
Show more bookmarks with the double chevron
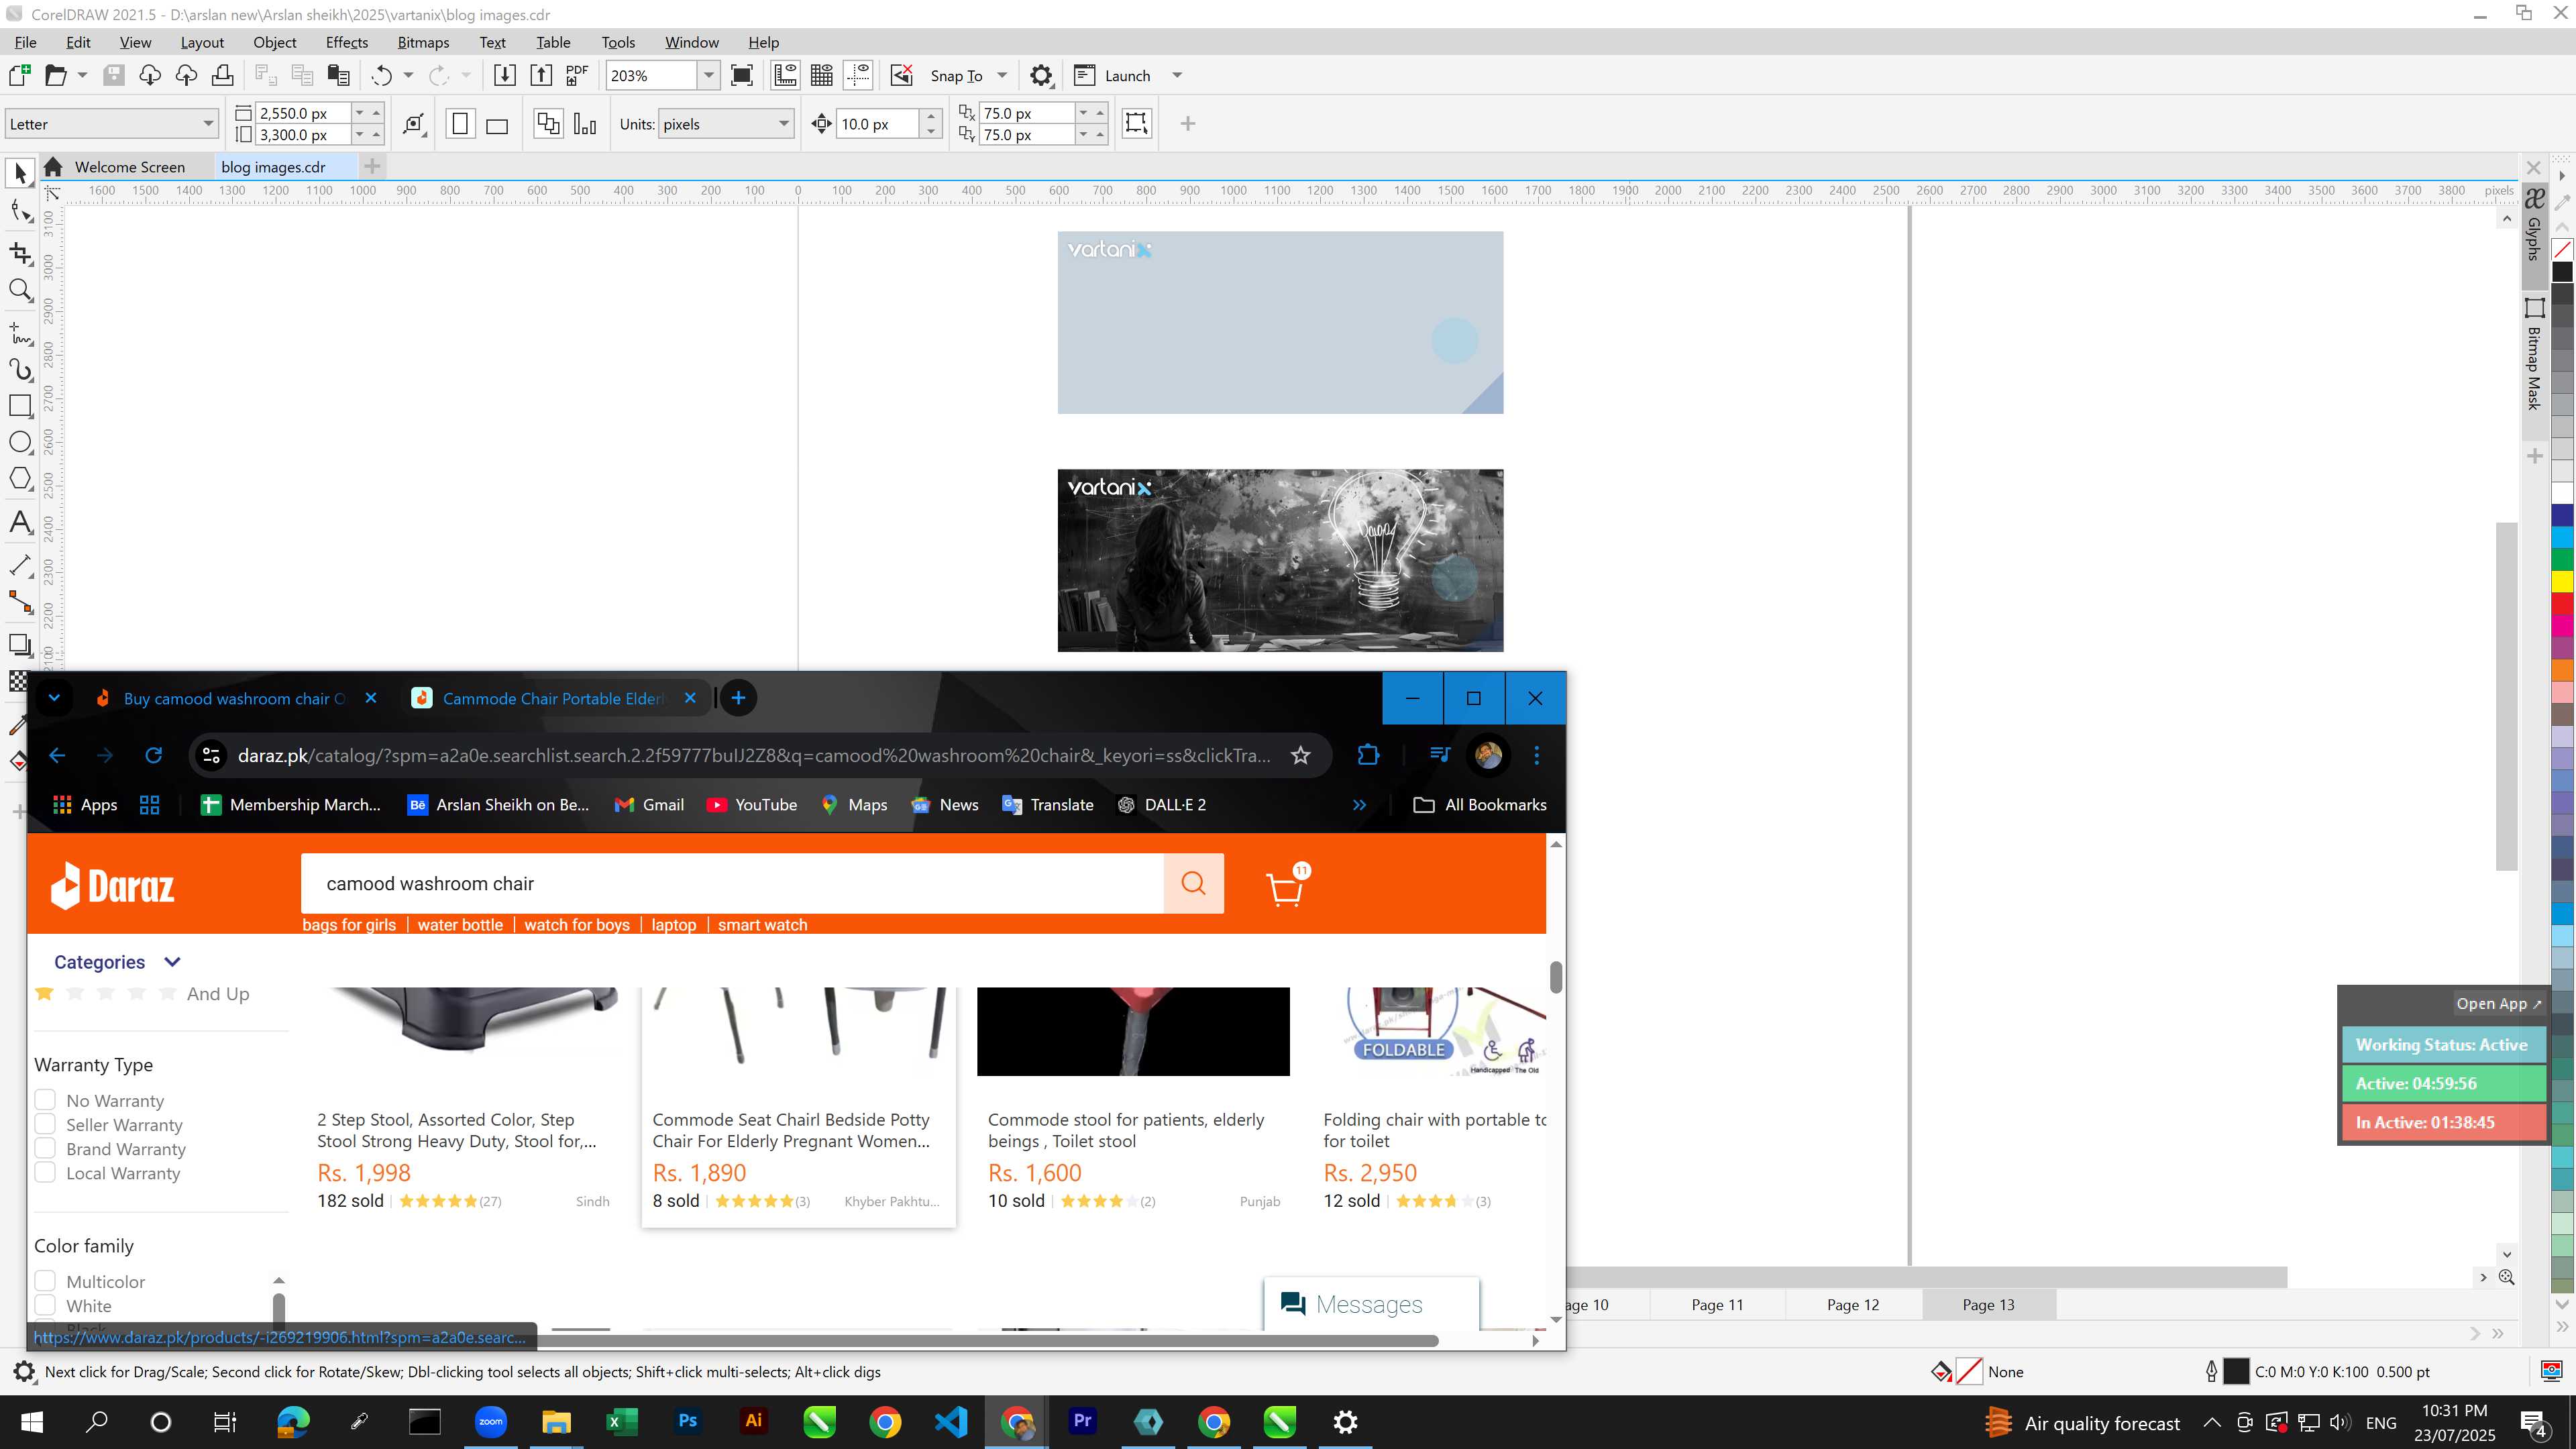[x=1359, y=805]
